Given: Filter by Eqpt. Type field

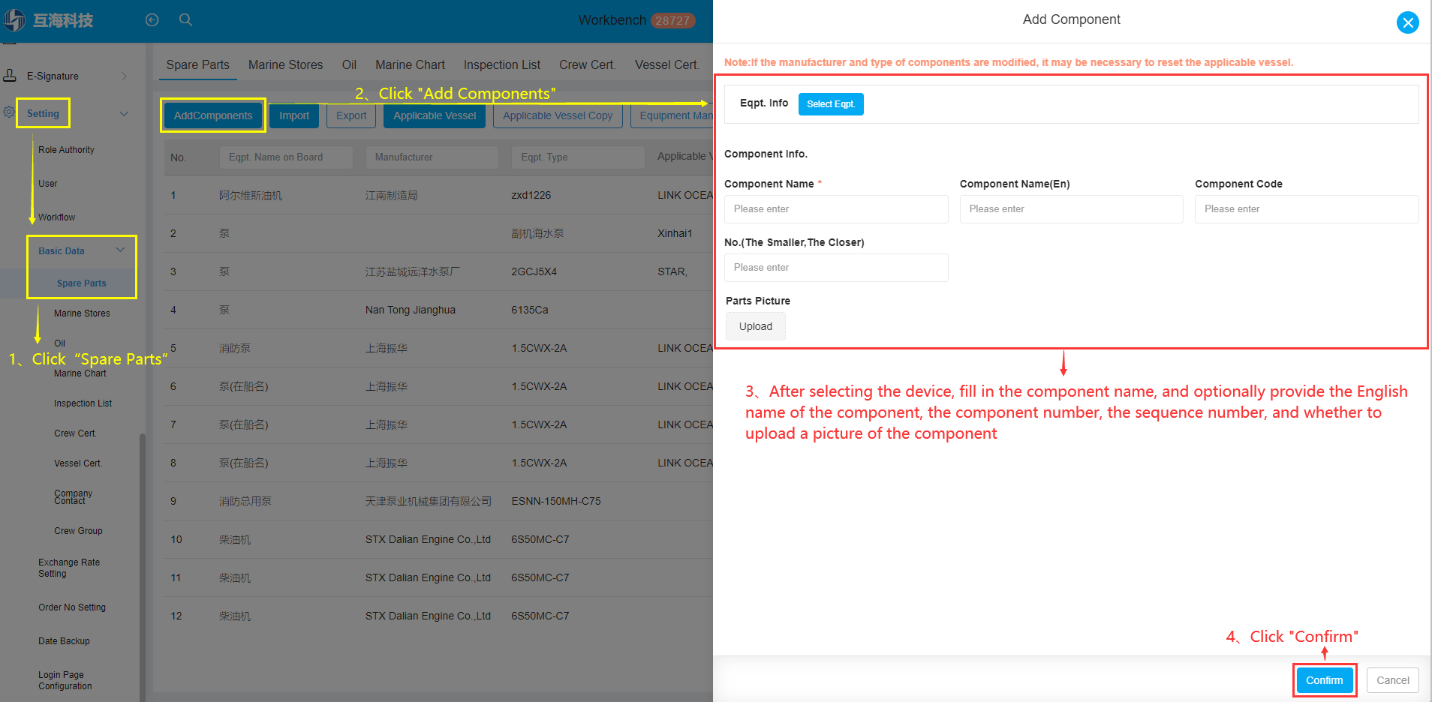Looking at the screenshot, I should coord(578,157).
